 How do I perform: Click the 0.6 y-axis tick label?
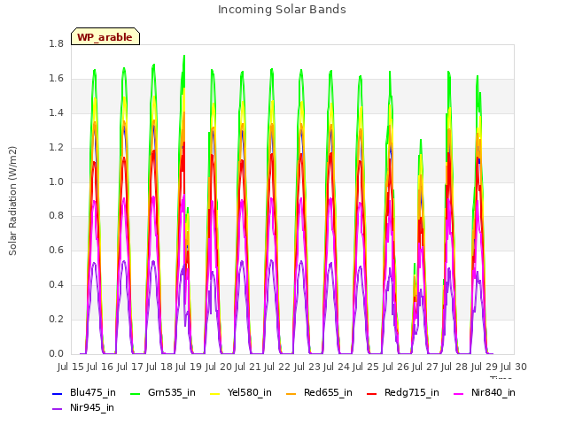pyautogui.click(x=56, y=251)
